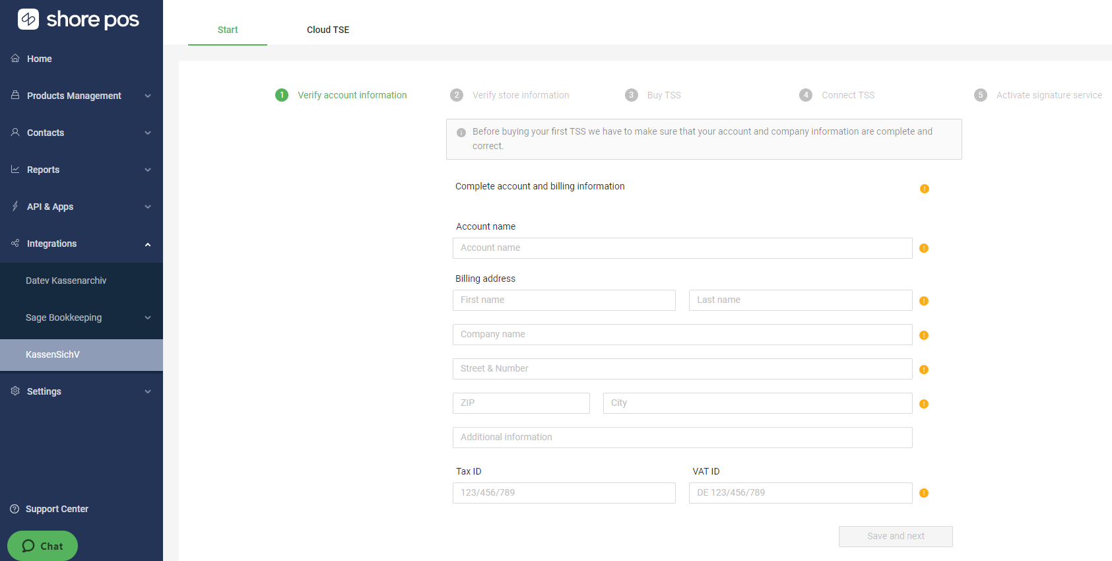
Task: Click the warning icon next to VAT ID field
Action: (x=924, y=493)
